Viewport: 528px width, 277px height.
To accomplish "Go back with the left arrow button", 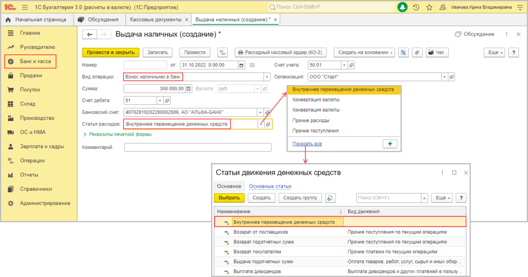I will pos(90,35).
